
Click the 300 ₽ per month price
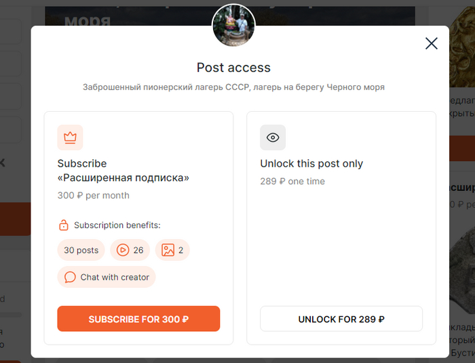93,195
